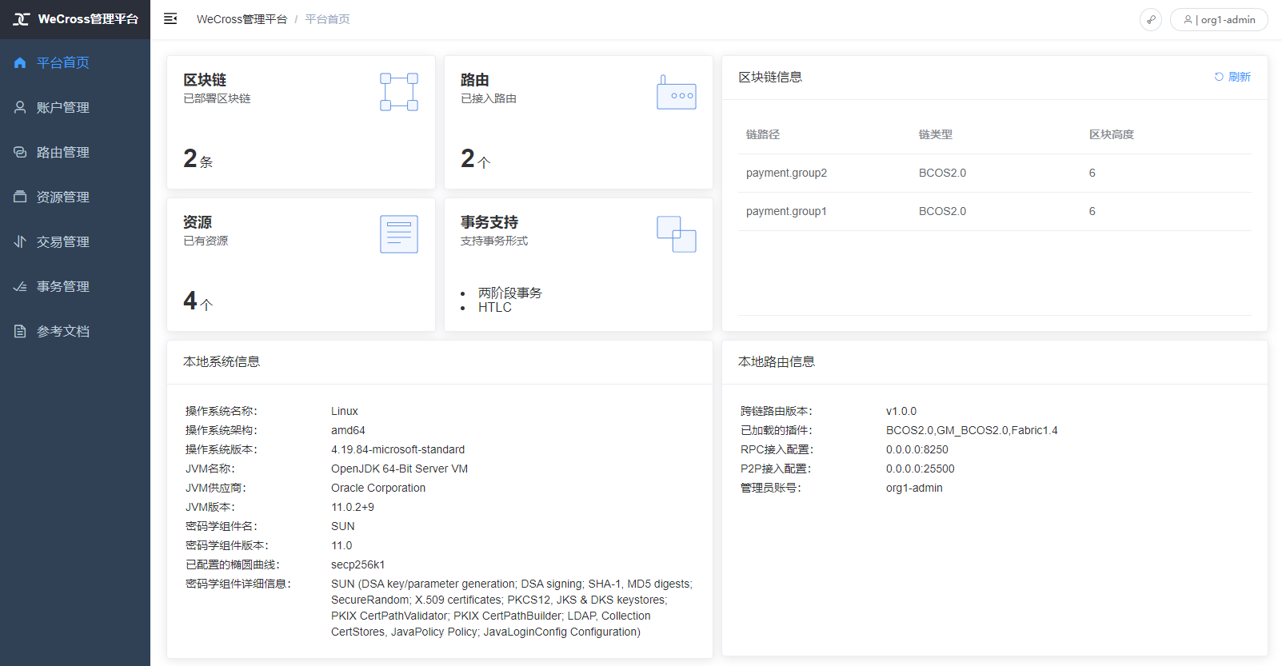Viewport: 1282px width, 666px height.
Task: Refresh blockchain info with 刷新 link
Action: tap(1232, 77)
